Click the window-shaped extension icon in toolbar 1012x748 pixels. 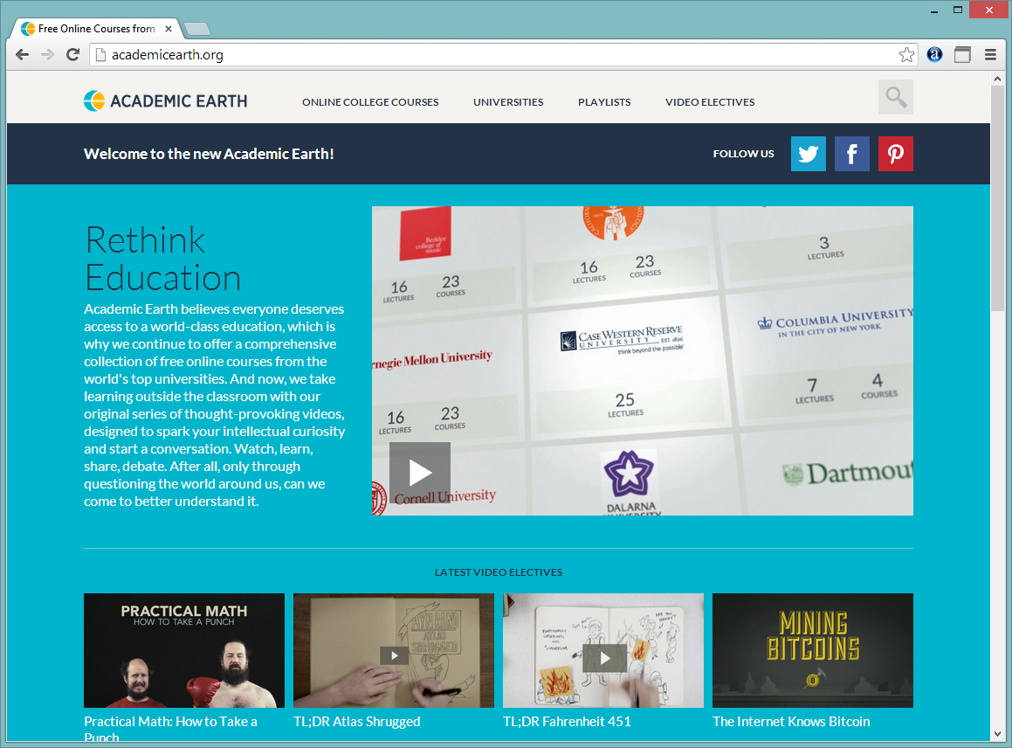(x=962, y=55)
